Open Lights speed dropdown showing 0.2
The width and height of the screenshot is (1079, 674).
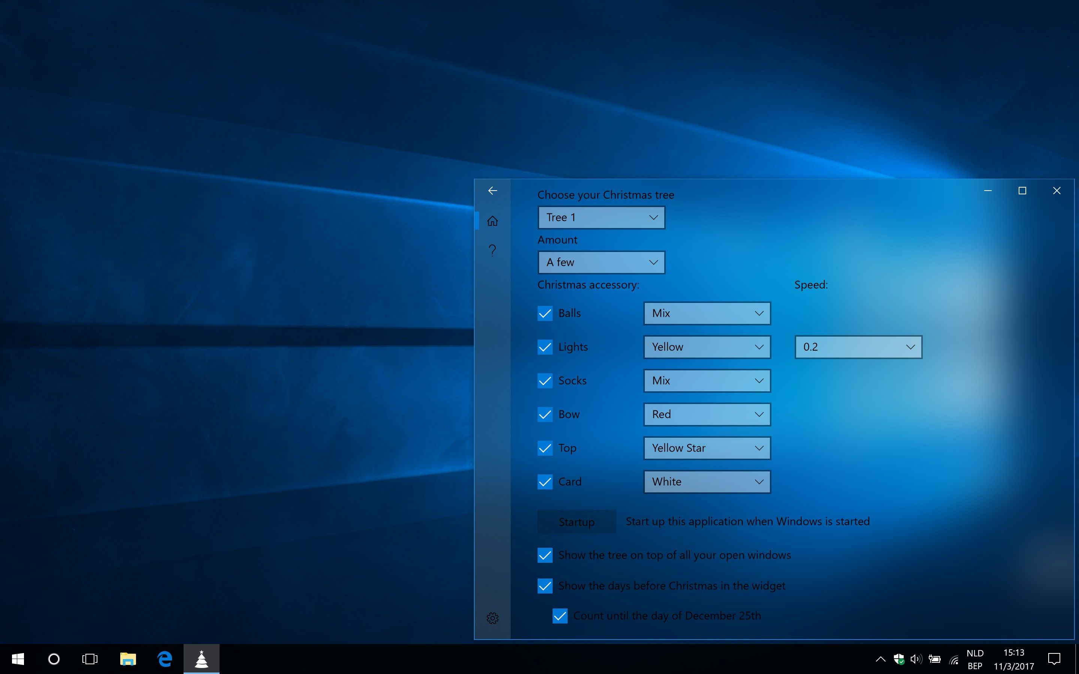click(x=858, y=347)
